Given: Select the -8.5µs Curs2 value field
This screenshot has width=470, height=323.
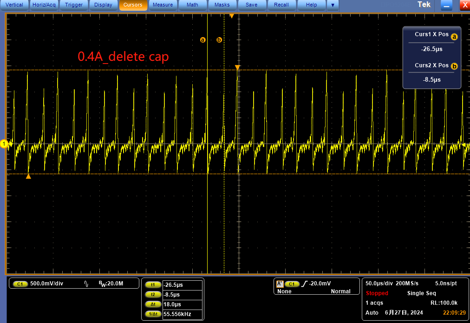Looking at the screenshot, I should point(431,80).
